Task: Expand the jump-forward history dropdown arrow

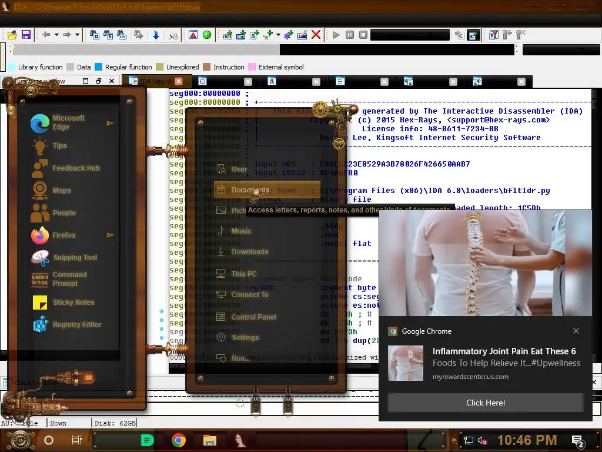Action: point(77,35)
